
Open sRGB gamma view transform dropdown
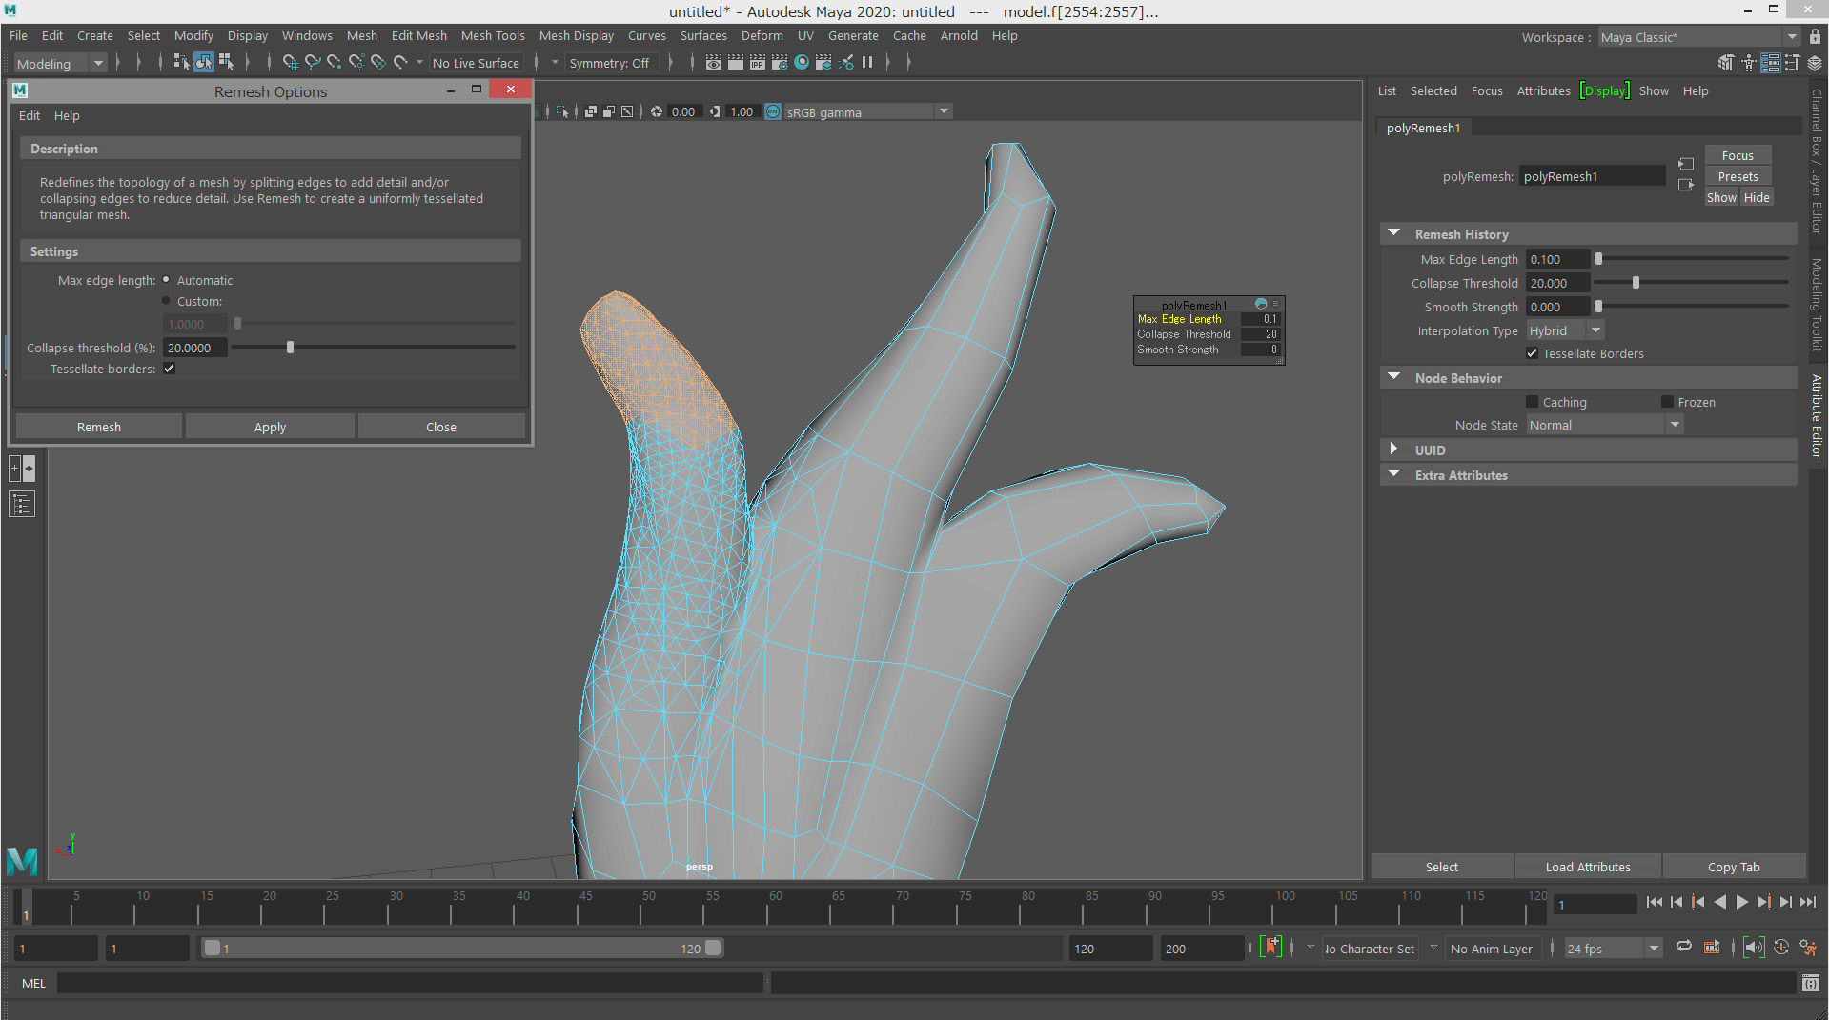coord(867,111)
